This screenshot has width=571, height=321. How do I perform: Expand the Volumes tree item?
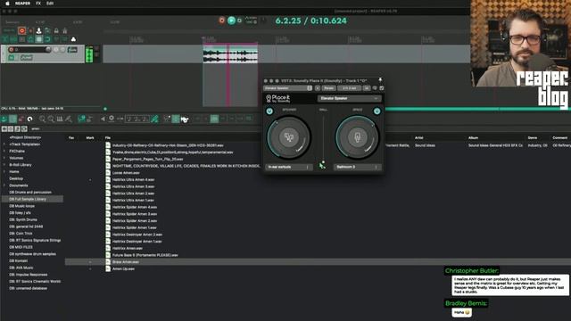pos(4,158)
